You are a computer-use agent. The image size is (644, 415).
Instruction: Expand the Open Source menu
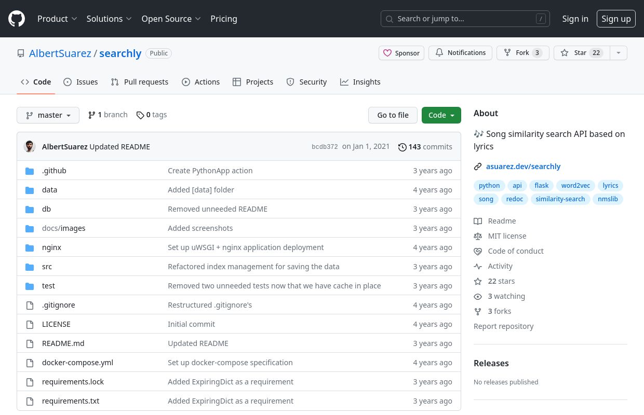click(171, 19)
